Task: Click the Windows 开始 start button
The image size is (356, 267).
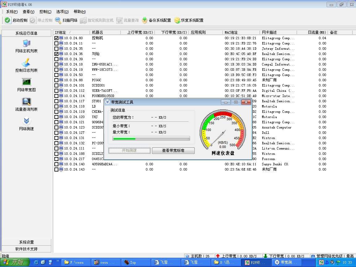Action: click(x=15, y=262)
